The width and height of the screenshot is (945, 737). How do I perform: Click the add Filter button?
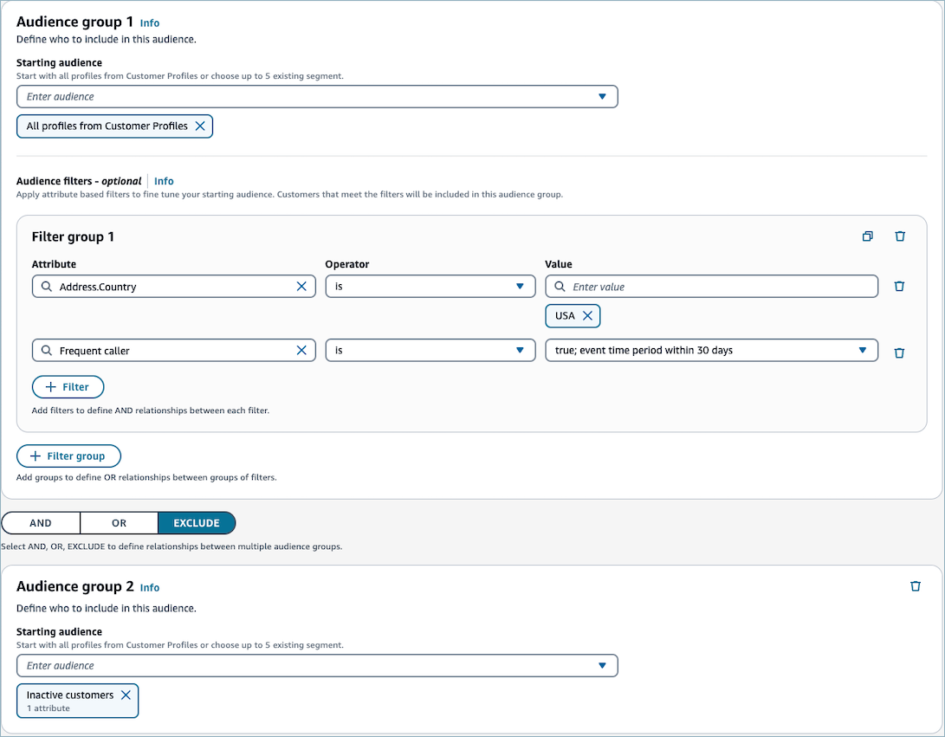[x=68, y=387]
